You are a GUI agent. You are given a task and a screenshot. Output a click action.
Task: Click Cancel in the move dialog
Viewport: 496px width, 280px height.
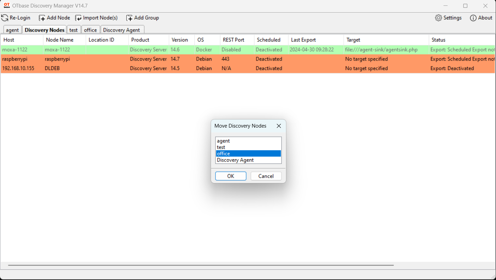tap(266, 176)
